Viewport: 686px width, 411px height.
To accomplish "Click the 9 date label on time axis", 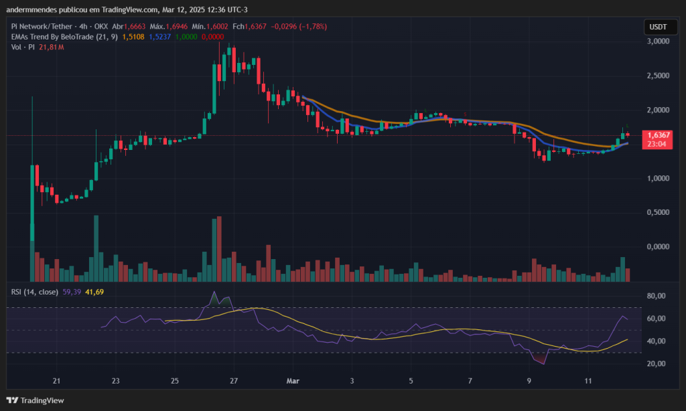I will pyautogui.click(x=529, y=381).
